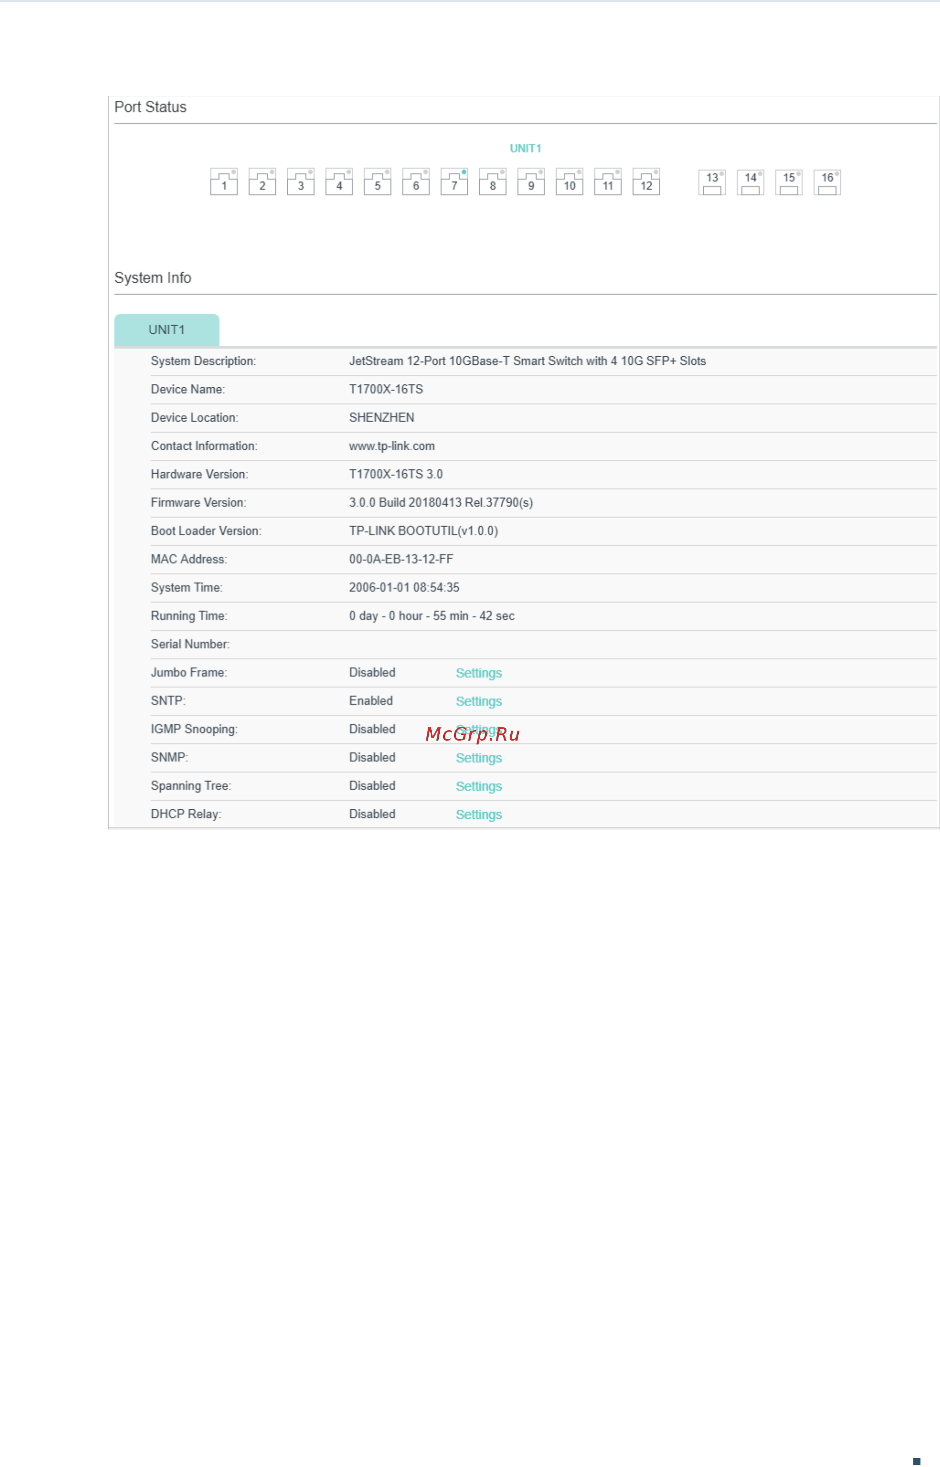Click port 2 icon in Port Status

coord(263,181)
